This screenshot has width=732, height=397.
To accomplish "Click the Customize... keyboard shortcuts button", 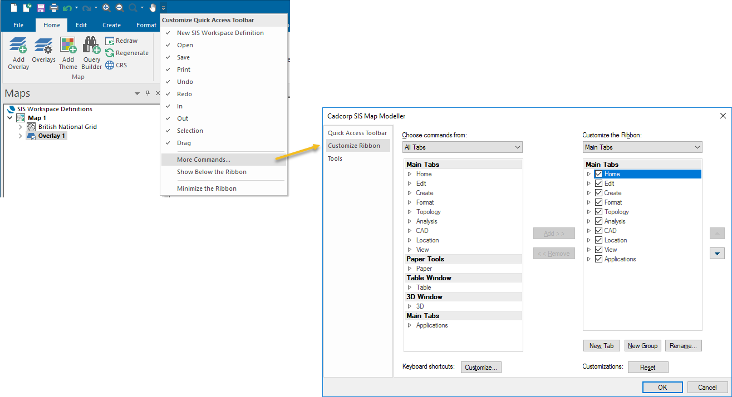I will [482, 368].
